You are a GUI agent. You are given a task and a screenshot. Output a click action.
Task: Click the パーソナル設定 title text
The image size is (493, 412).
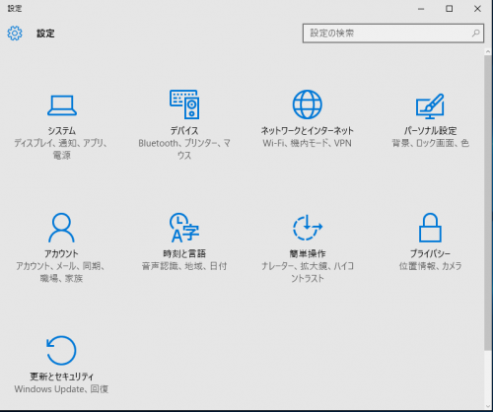click(430, 131)
